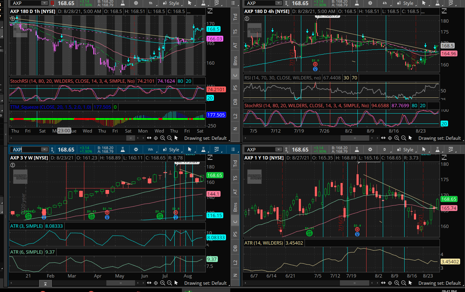Viewport: 465px width, 292px height.
Task: Click the chart mode icon beside 4h chart header
Action: tap(444, 11)
